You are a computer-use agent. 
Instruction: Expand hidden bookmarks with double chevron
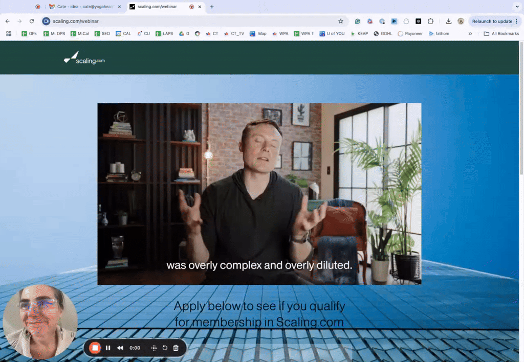(x=470, y=33)
